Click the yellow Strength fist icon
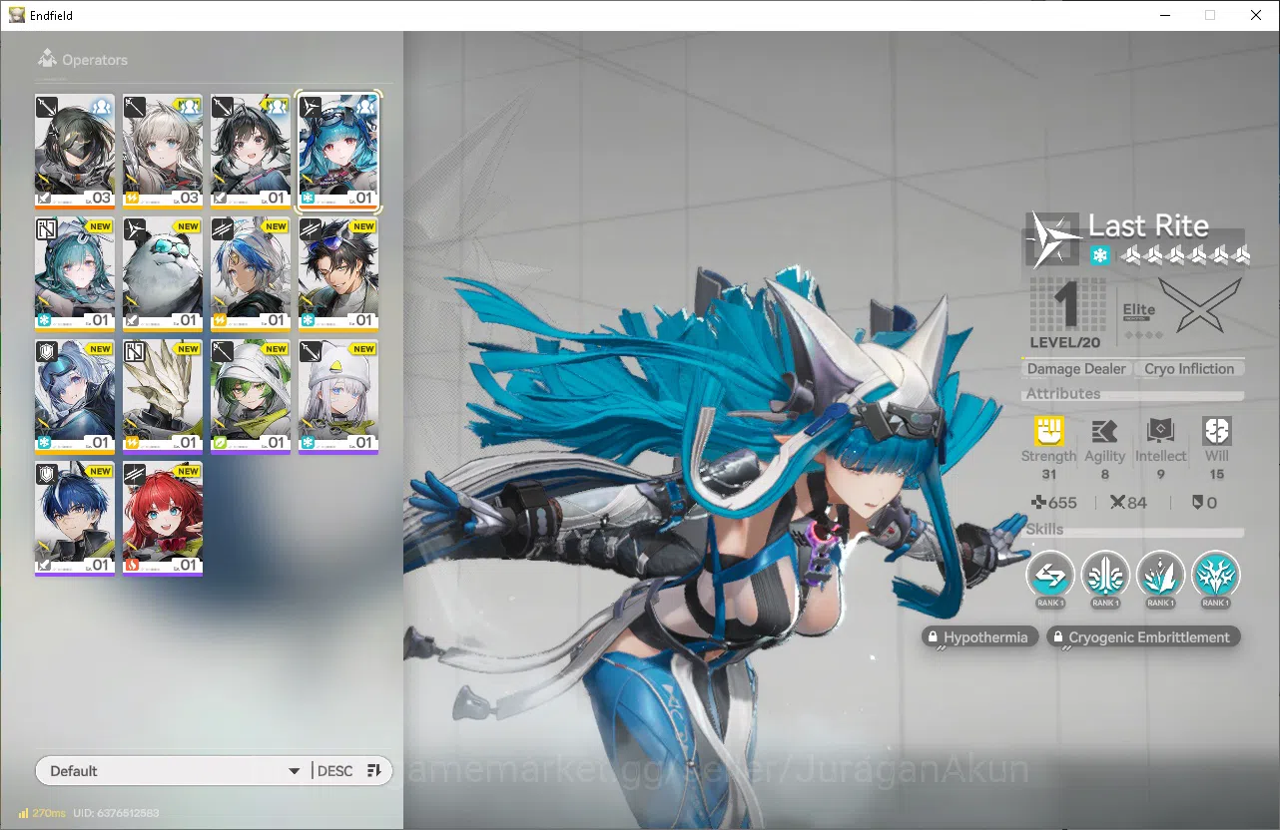 pos(1048,431)
